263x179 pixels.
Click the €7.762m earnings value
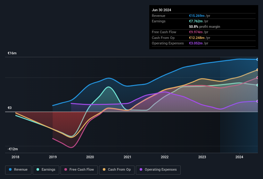click(x=196, y=21)
